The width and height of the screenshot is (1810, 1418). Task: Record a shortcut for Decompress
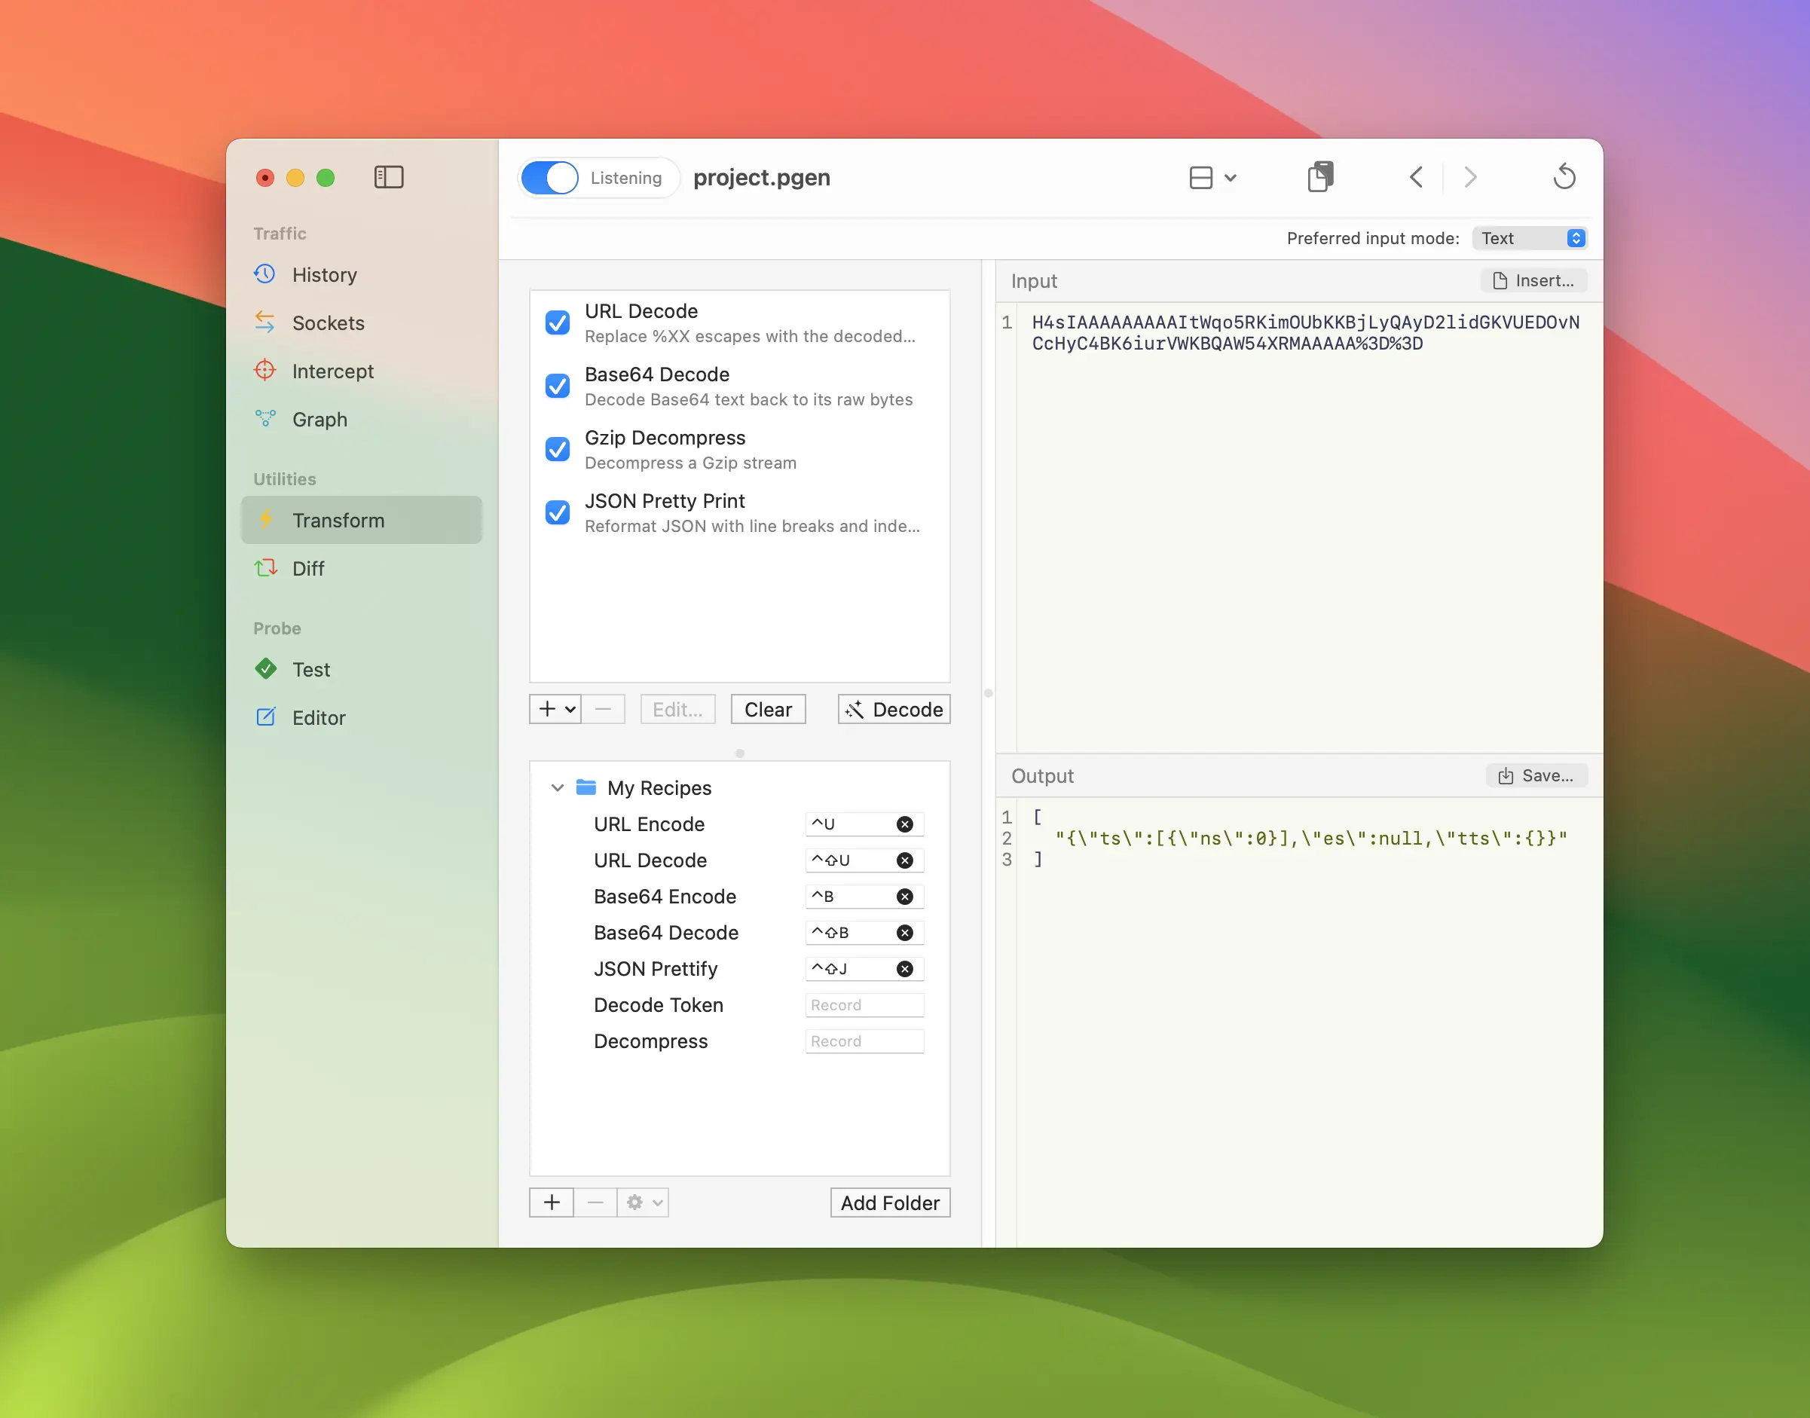click(864, 1041)
